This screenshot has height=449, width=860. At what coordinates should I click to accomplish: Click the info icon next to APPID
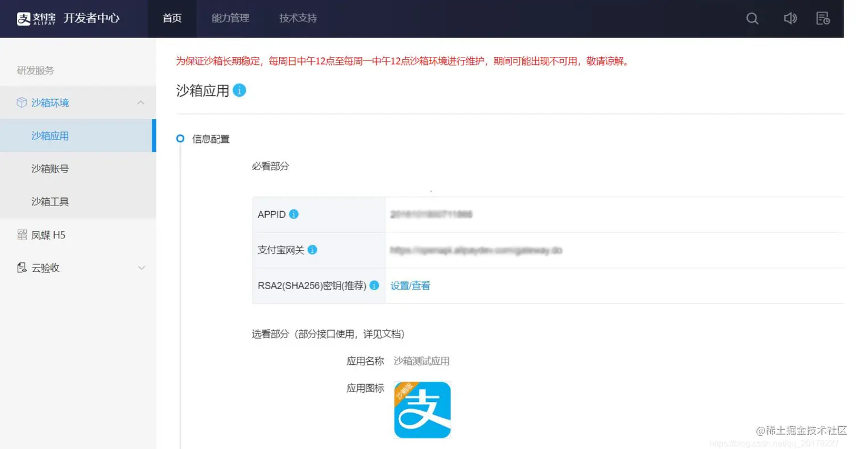pos(293,215)
